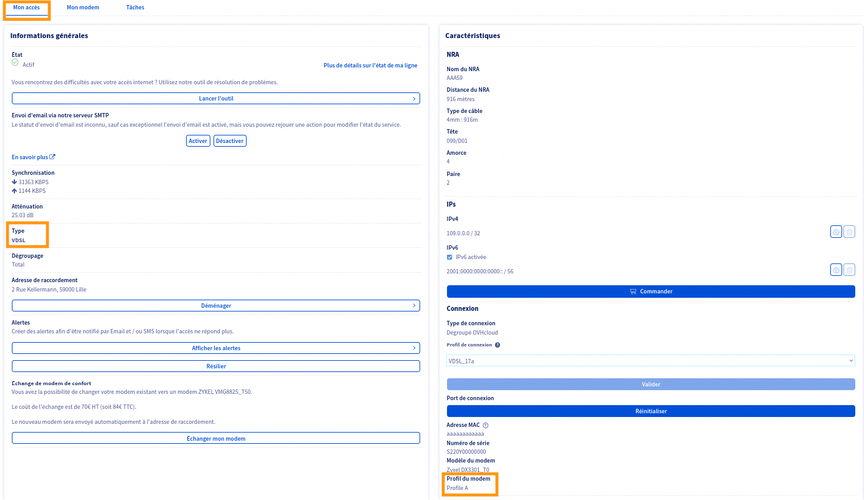Switch to the Mon modem tab

[x=83, y=7]
